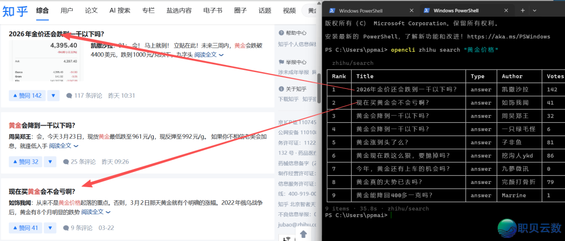Select the 综合 tab
The height and width of the screenshot is (241, 565).
42,10
